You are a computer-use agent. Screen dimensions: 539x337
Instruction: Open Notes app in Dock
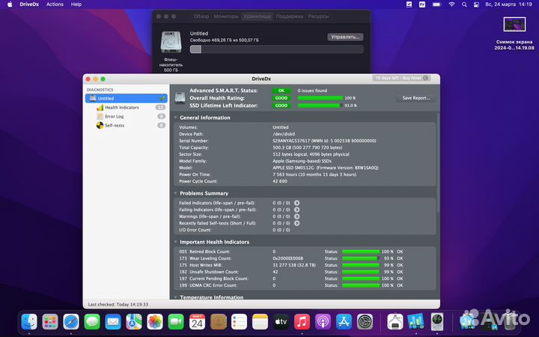[261, 322]
